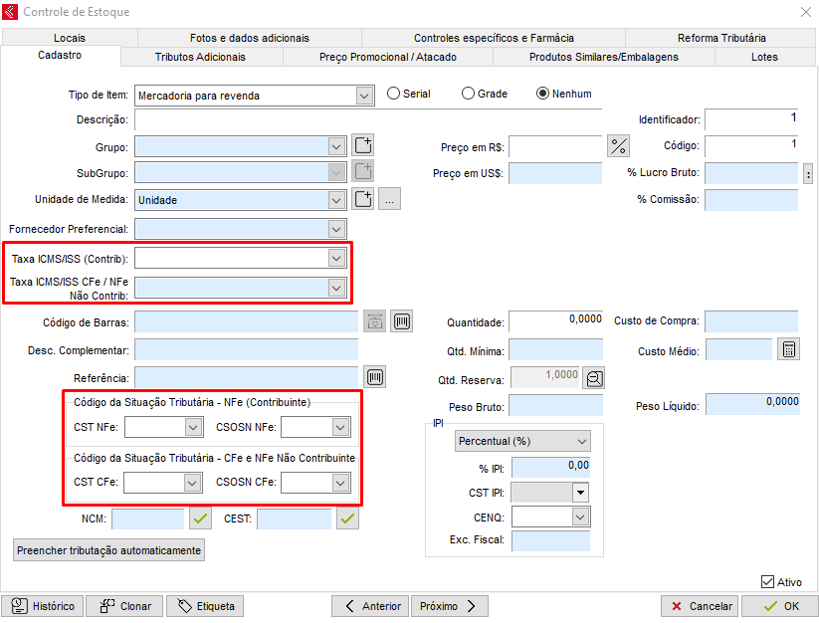Click the barcode icon beside Código de Barras

[402, 321]
